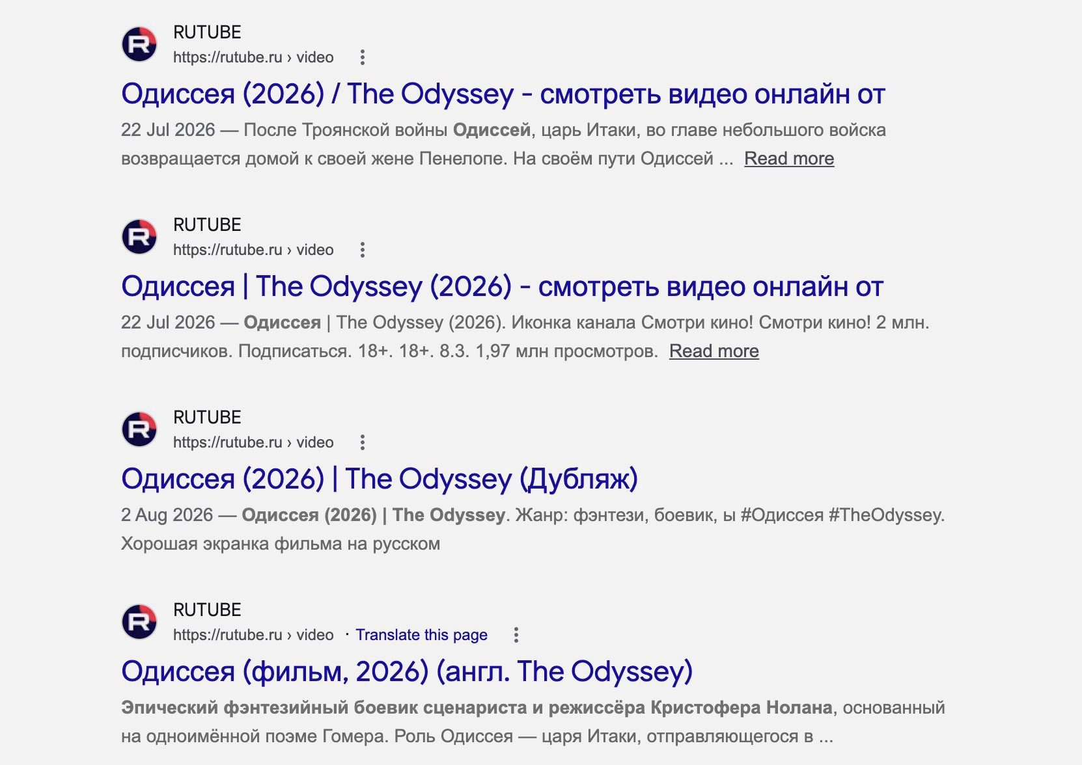The height and width of the screenshot is (765, 1082).
Task: Open 'Одиссея (2026) / The Odyssey' result title
Action: point(503,94)
